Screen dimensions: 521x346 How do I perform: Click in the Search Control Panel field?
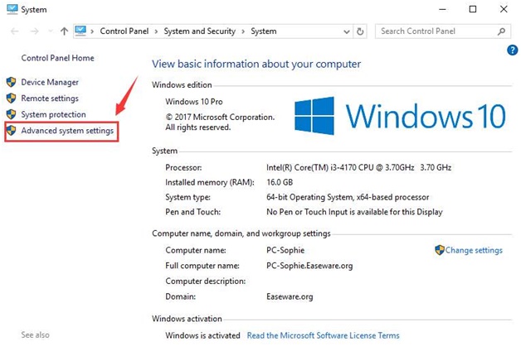(x=436, y=31)
